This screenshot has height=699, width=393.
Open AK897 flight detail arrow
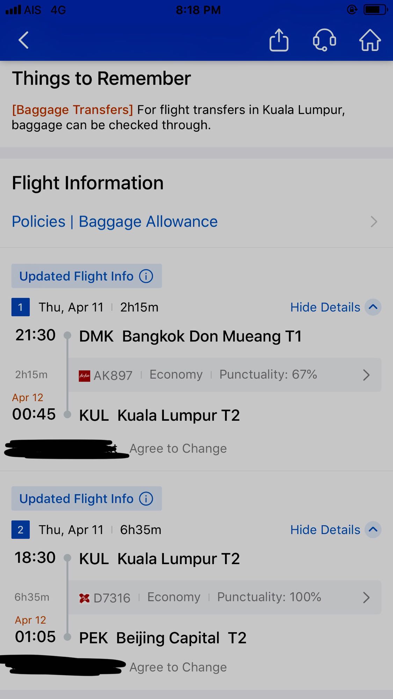click(x=366, y=375)
